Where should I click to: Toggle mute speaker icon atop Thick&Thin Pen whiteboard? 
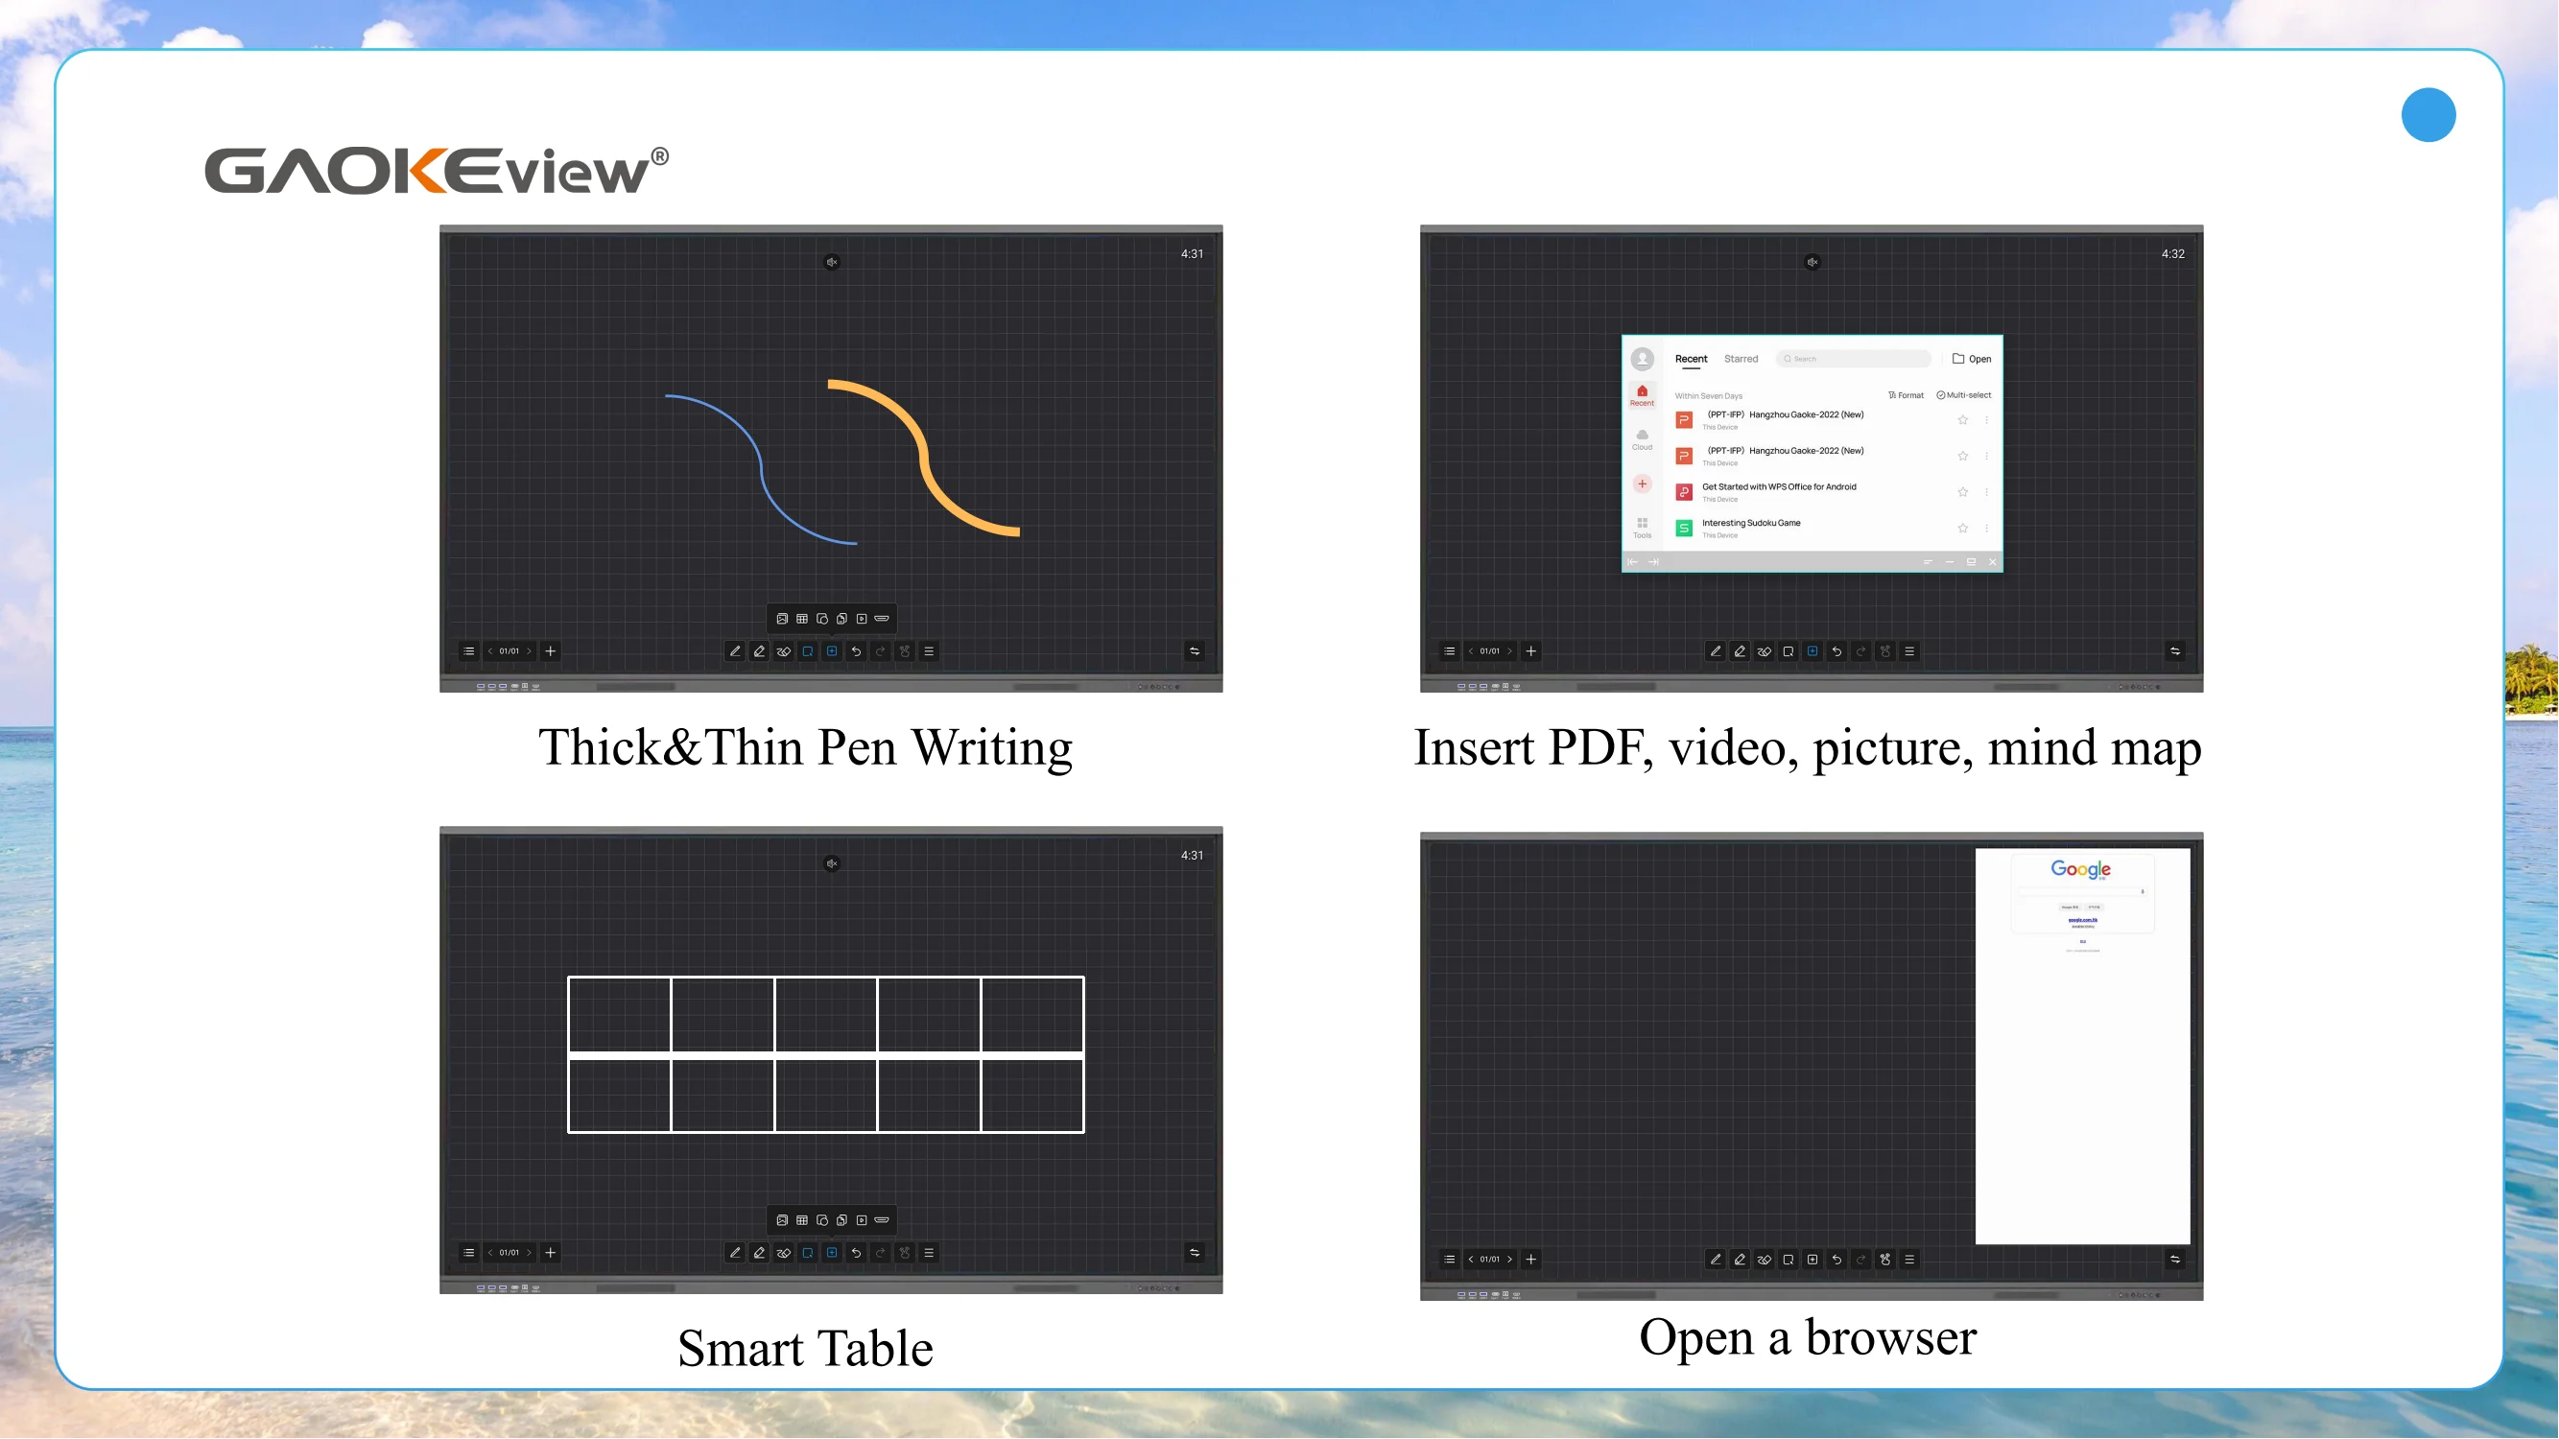coord(832,262)
